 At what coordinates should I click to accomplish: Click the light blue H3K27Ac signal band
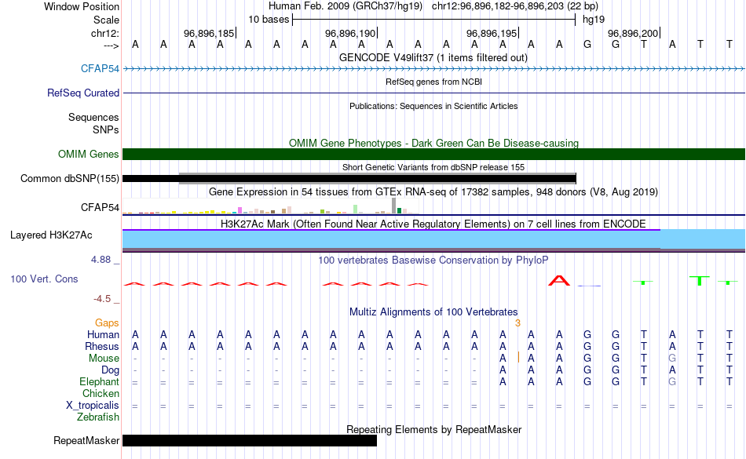point(433,239)
